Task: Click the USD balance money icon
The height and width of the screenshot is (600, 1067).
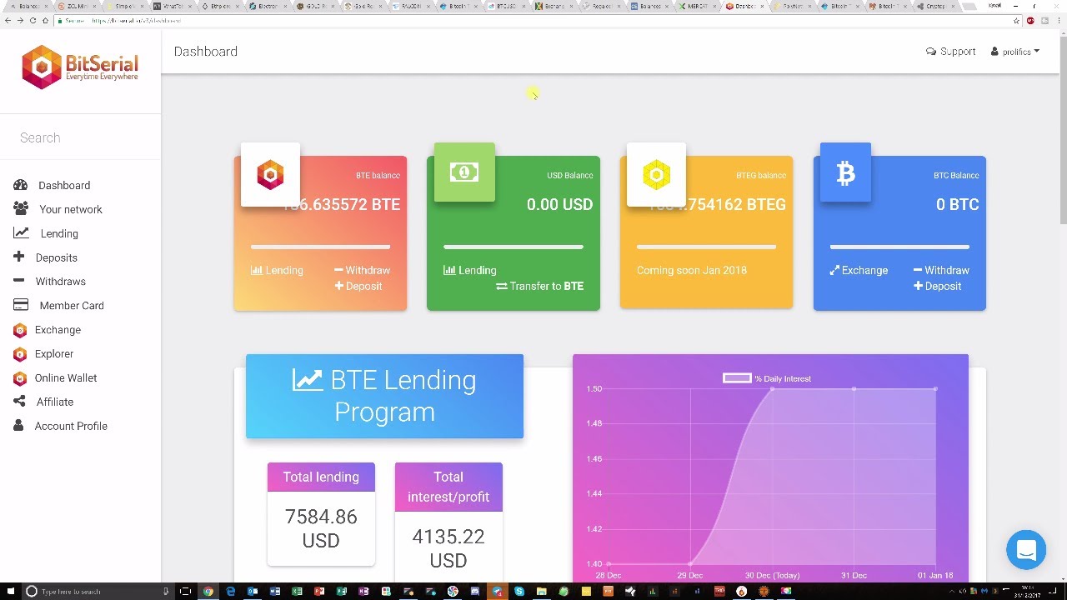Action: [464, 172]
